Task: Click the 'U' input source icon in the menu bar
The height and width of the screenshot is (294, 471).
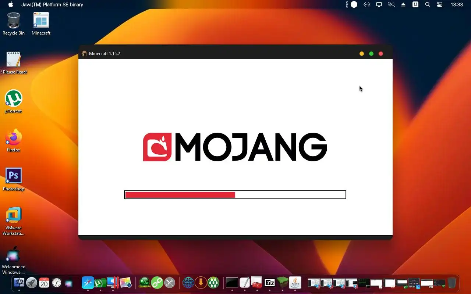Action: coord(415,4)
